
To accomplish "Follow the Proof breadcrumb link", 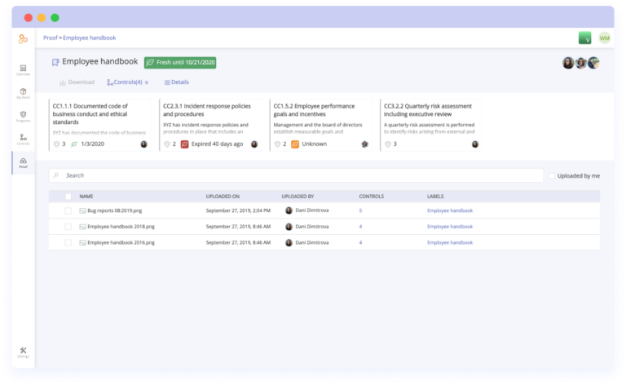I will coord(50,38).
